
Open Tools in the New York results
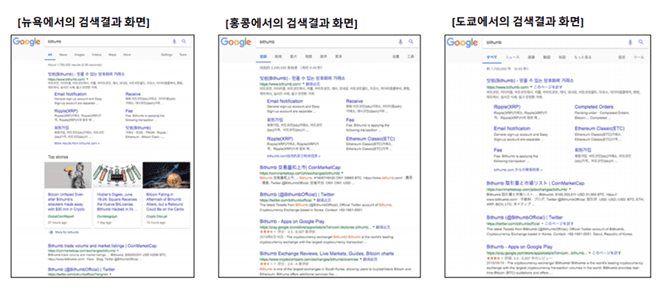(x=183, y=54)
